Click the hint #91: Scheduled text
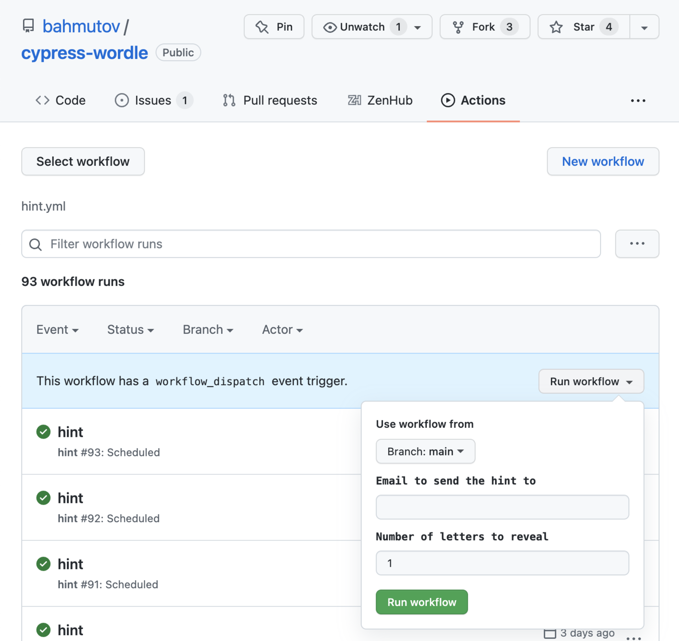This screenshot has width=679, height=641. coord(108,584)
